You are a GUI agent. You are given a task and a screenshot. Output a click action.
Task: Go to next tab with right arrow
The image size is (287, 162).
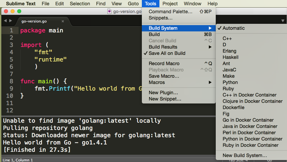(11, 21)
